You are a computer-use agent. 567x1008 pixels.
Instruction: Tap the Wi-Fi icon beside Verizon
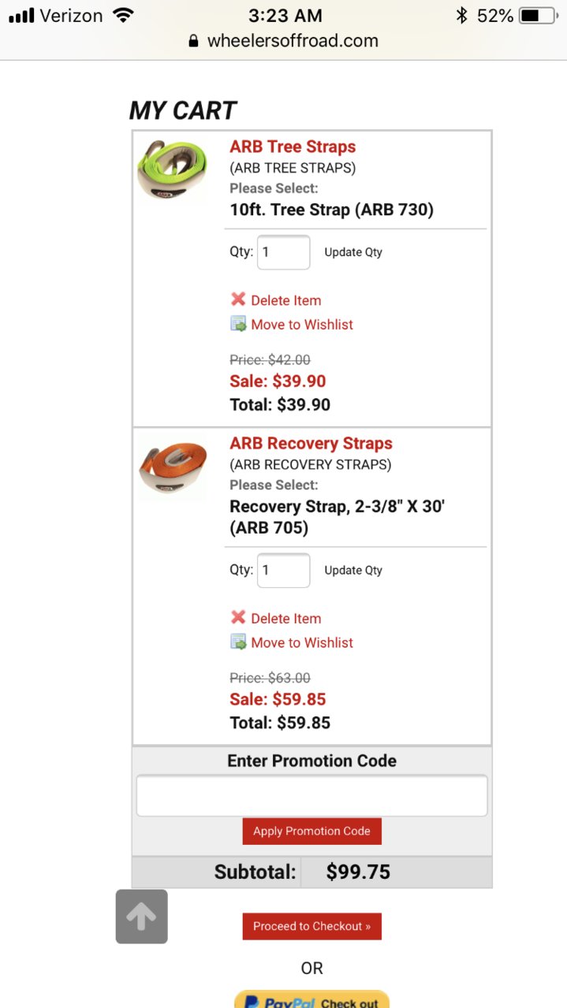123,15
